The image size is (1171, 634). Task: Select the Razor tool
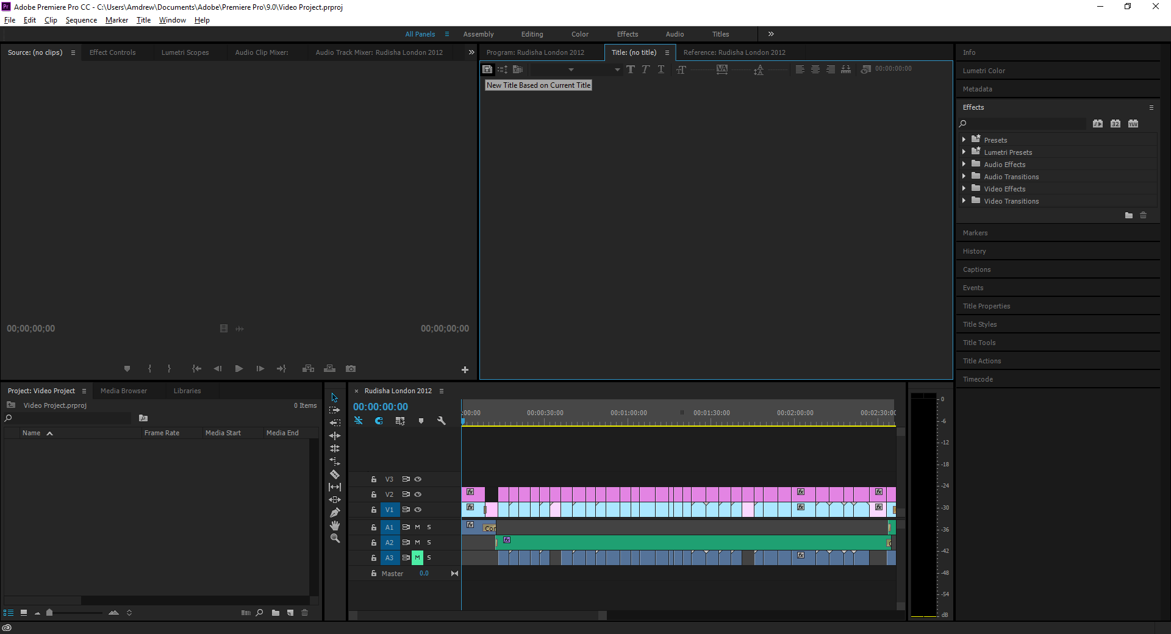(334, 474)
